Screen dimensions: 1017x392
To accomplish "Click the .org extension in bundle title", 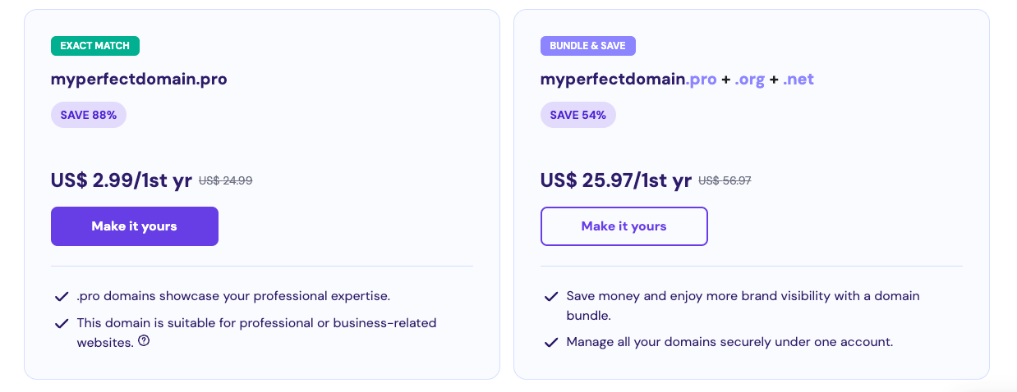I will (x=749, y=80).
